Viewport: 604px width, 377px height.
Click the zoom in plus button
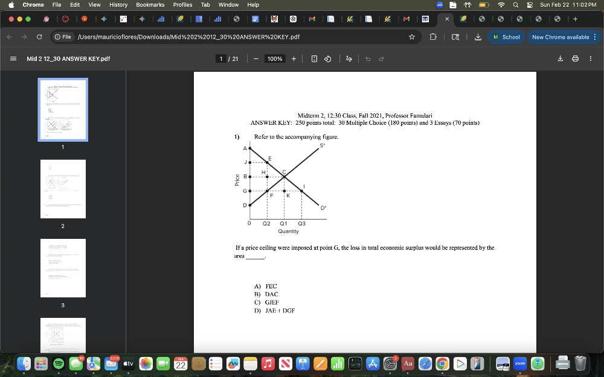coord(294,59)
